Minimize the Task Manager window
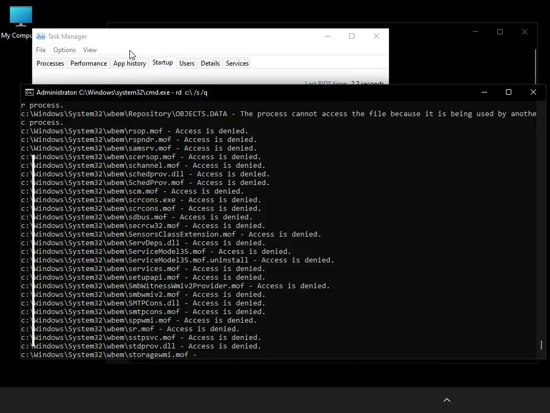The height and width of the screenshot is (413, 550). pos(328,36)
